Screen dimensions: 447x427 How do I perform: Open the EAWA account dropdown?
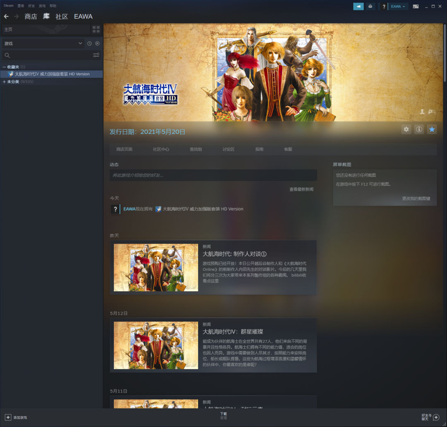coord(398,6)
